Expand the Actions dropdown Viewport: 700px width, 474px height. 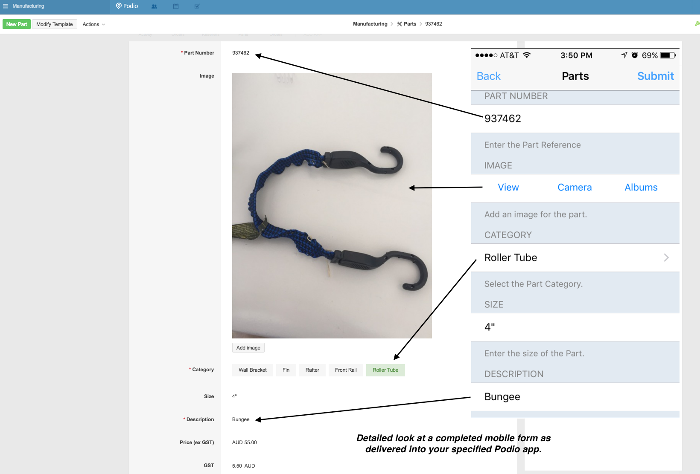point(93,24)
